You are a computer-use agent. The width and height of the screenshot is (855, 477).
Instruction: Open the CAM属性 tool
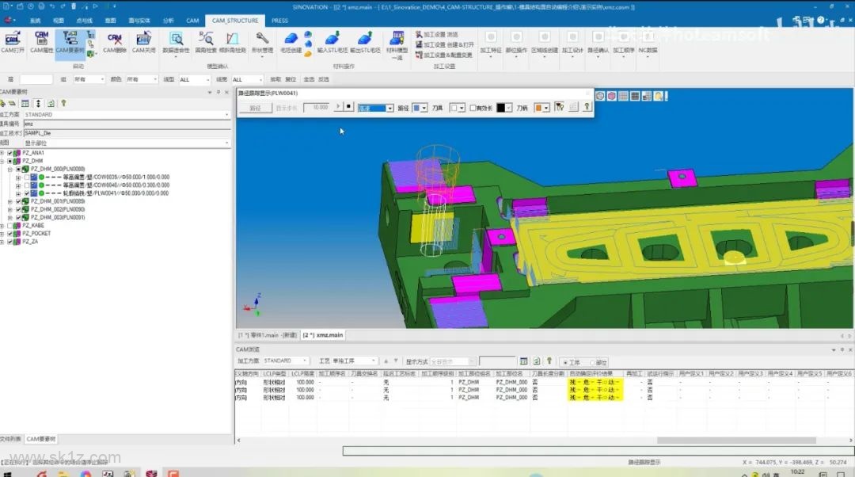(41, 41)
